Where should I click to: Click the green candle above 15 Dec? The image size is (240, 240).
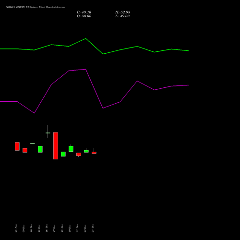40,149
